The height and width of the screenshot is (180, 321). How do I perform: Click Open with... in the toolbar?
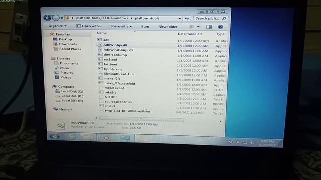pos(89,26)
